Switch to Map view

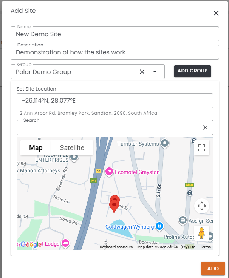click(36, 148)
